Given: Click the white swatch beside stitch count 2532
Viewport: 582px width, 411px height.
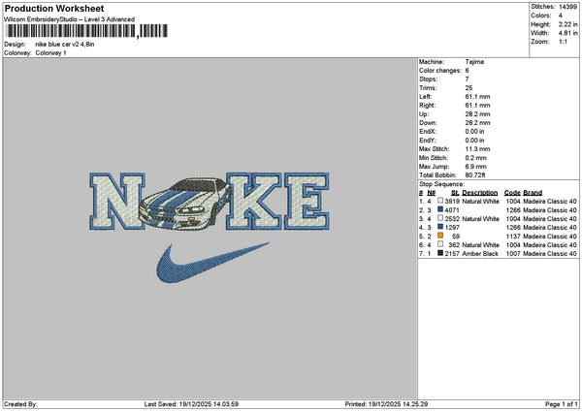Looking at the screenshot, I should pyautogui.click(x=440, y=218).
